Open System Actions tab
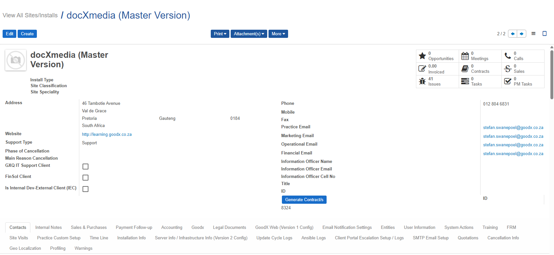This screenshot has height=255, width=554. 459,228
